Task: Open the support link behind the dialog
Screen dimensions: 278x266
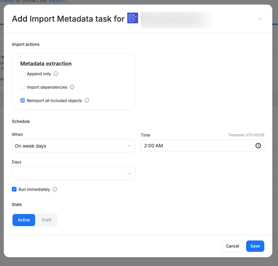Action: click(x=58, y=1)
